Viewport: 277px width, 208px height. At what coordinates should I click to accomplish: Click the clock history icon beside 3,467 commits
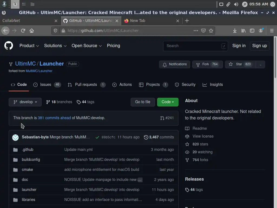pyautogui.click(x=146, y=137)
